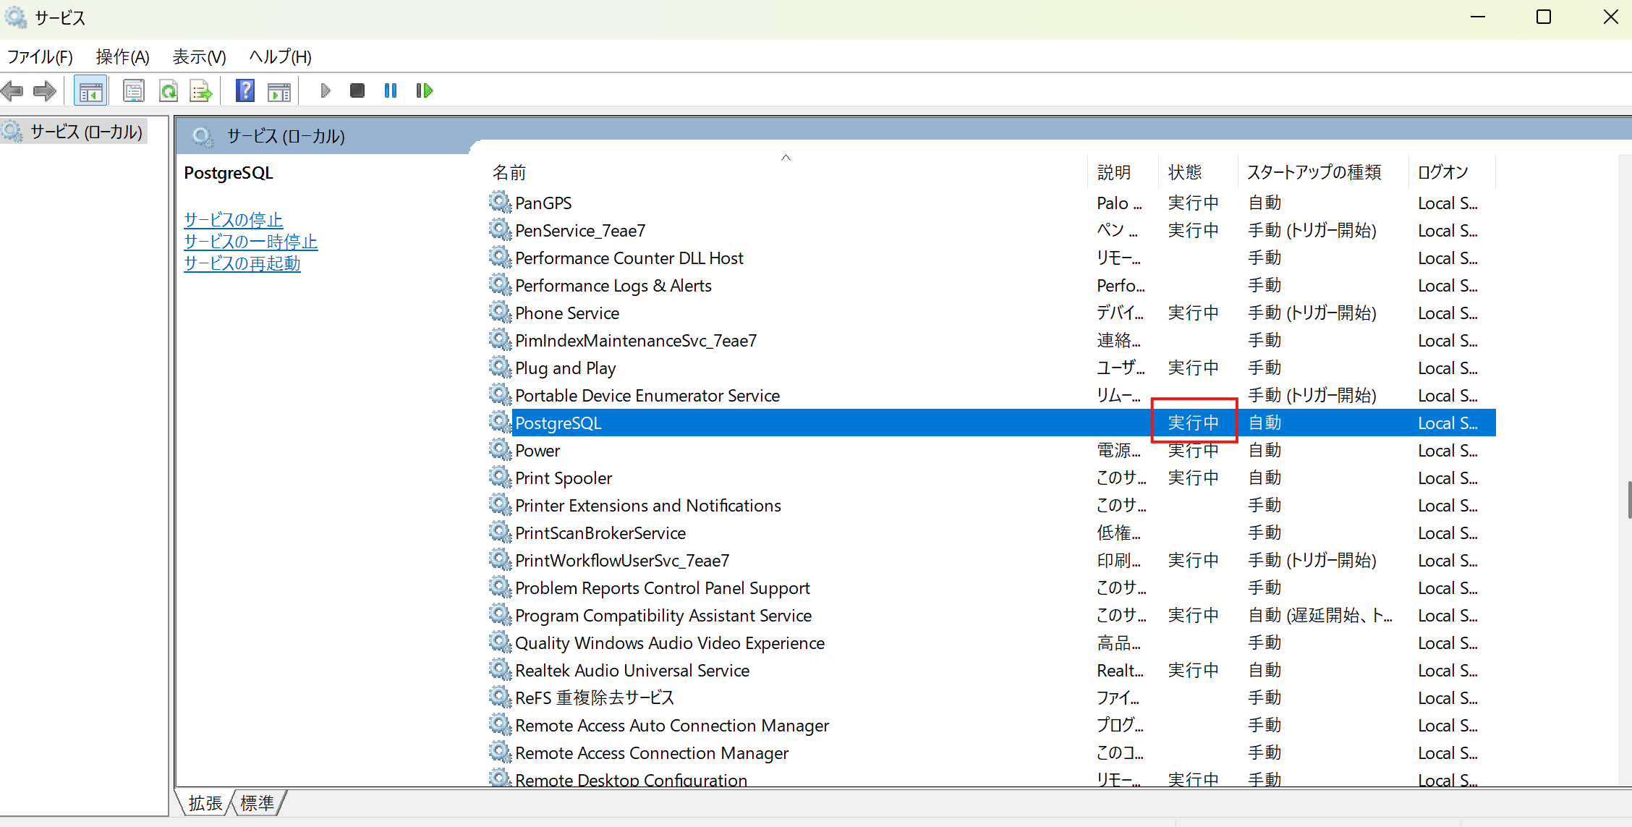Refresh the service list

click(169, 90)
